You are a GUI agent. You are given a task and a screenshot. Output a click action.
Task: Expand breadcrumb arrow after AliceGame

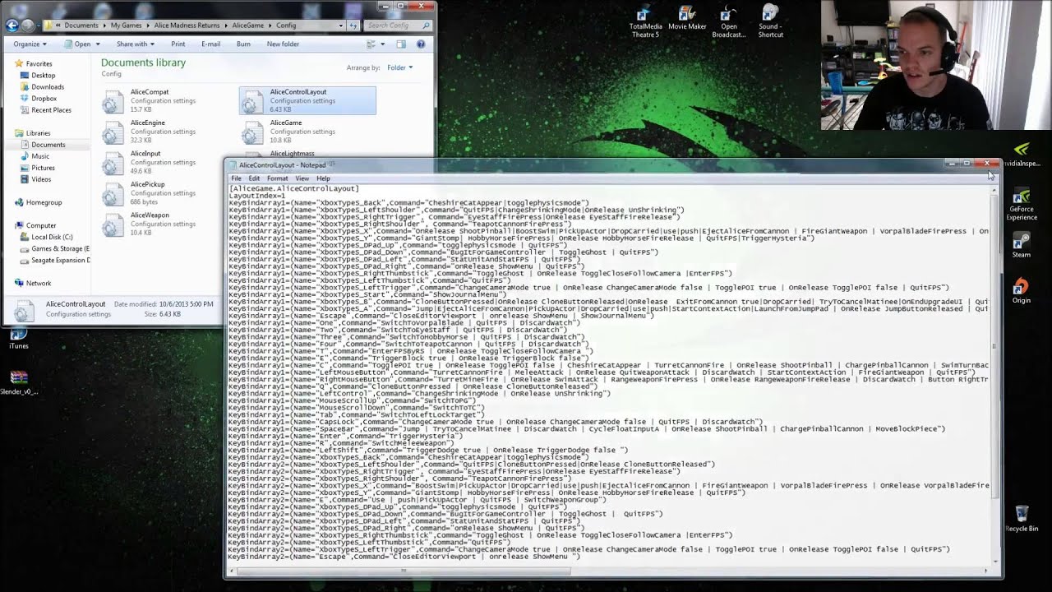click(x=270, y=25)
